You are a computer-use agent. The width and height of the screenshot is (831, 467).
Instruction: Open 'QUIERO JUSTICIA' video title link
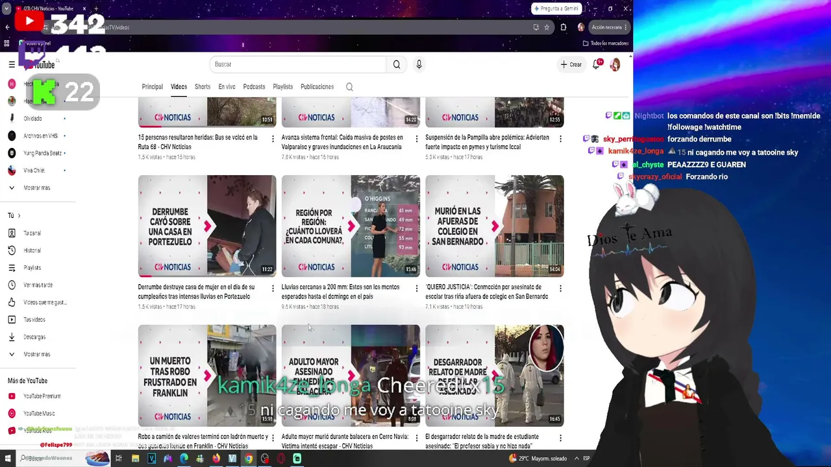(486, 292)
